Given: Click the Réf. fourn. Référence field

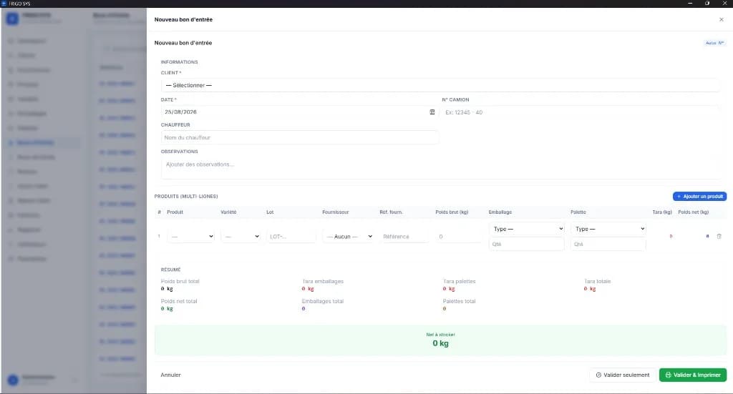Looking at the screenshot, I should click(404, 237).
